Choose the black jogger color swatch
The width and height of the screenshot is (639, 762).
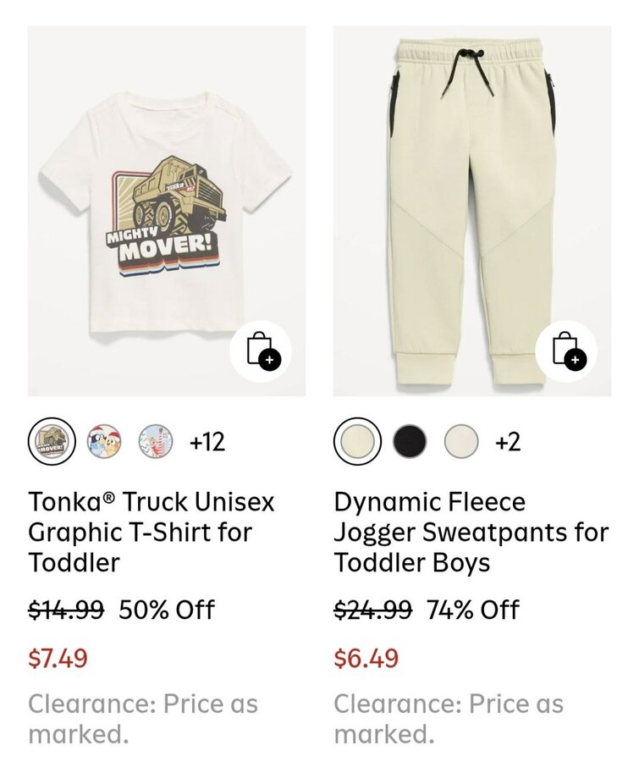pyautogui.click(x=410, y=441)
